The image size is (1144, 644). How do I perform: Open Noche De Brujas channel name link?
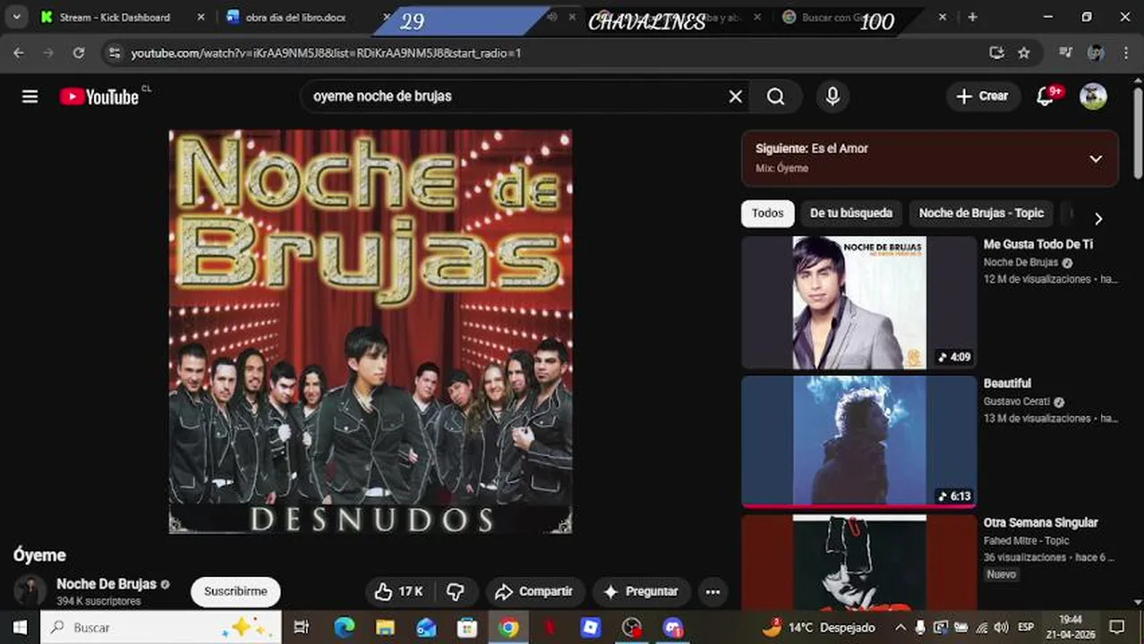pyautogui.click(x=107, y=583)
